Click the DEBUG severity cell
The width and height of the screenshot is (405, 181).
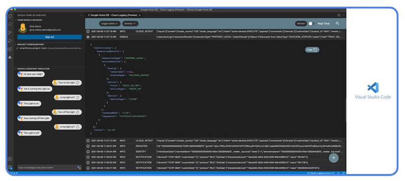click(x=124, y=37)
